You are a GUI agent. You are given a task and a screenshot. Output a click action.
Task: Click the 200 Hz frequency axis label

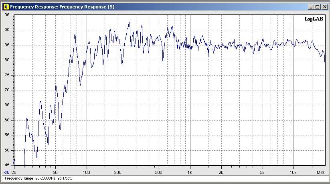117,172
